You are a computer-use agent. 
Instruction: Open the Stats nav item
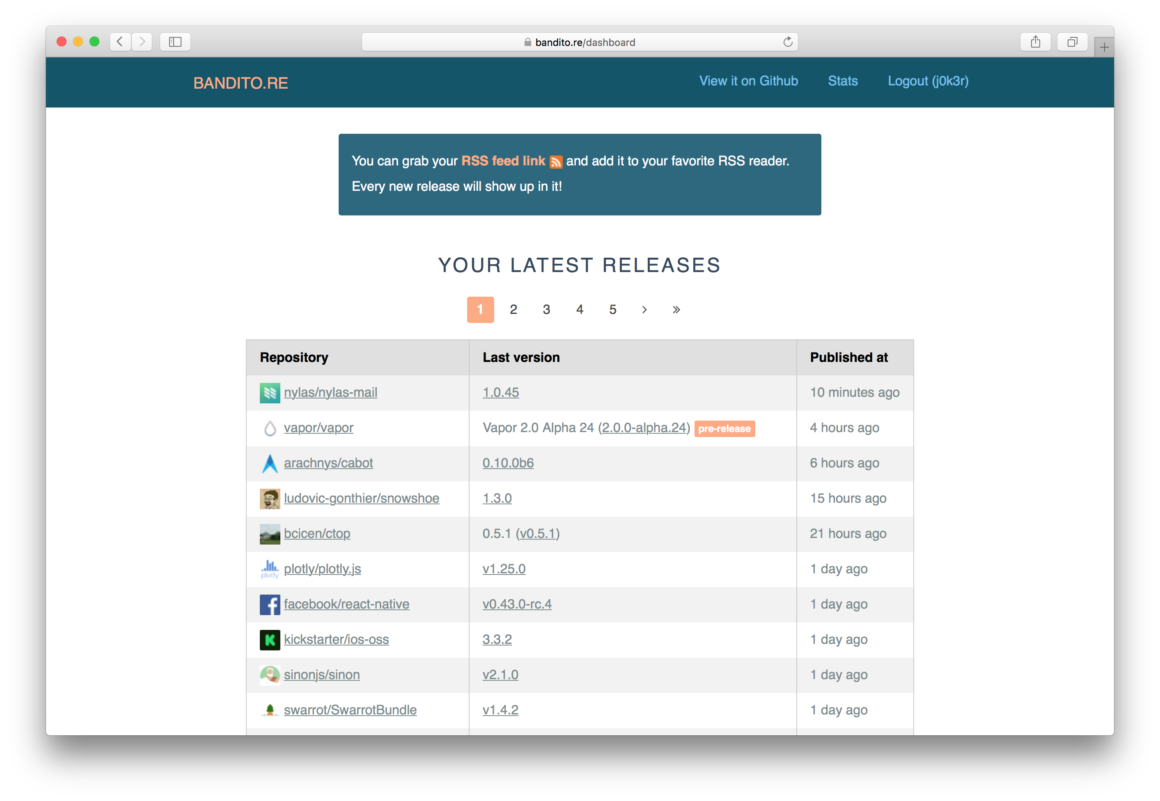pos(842,81)
